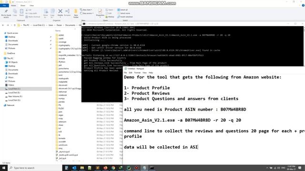Open Chrome from the taskbar
Viewport: 305px width, 171px height.
[113, 168]
